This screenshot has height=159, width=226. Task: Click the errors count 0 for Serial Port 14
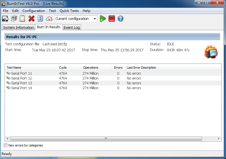pos(118,88)
